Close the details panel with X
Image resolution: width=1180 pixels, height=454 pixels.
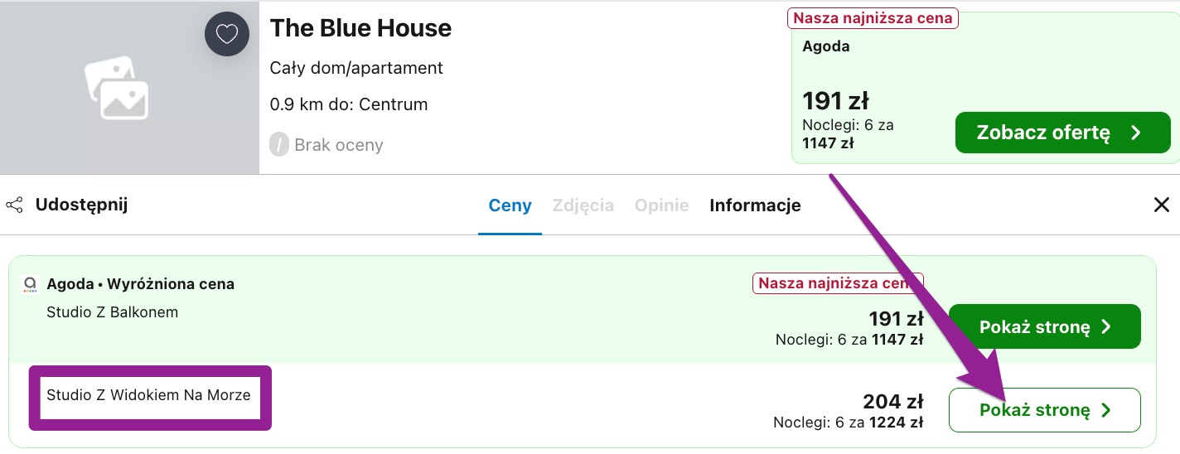click(1162, 205)
